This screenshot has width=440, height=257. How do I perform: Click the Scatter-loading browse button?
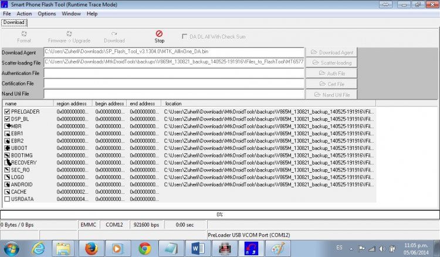[331, 63]
